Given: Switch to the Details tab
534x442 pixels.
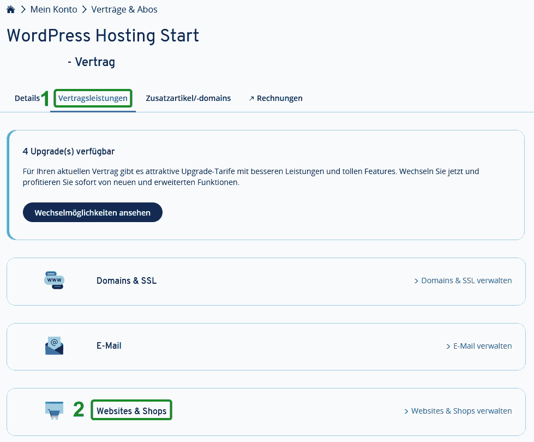Looking at the screenshot, I should coord(27,98).
